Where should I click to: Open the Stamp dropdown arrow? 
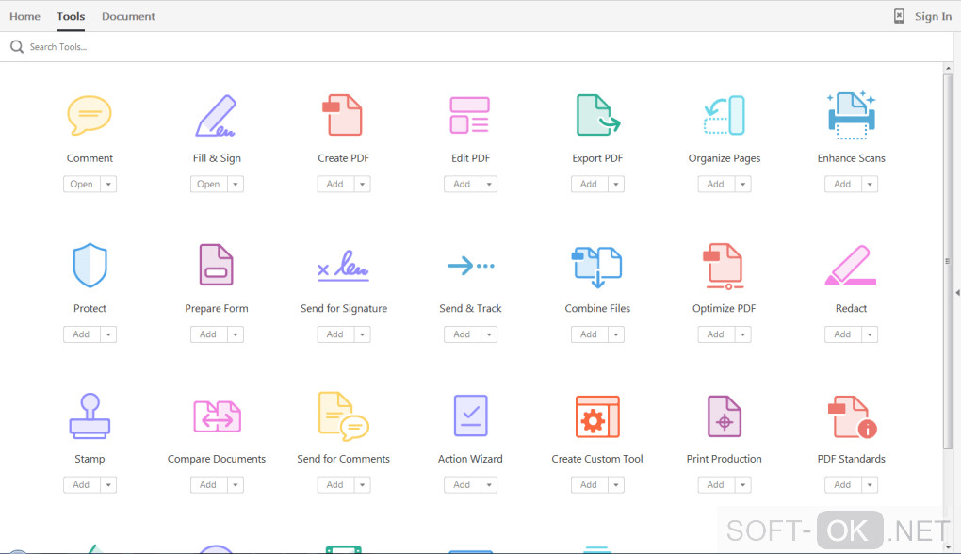pyautogui.click(x=108, y=484)
